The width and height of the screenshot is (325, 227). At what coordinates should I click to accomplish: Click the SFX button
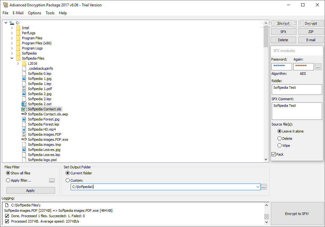click(283, 32)
